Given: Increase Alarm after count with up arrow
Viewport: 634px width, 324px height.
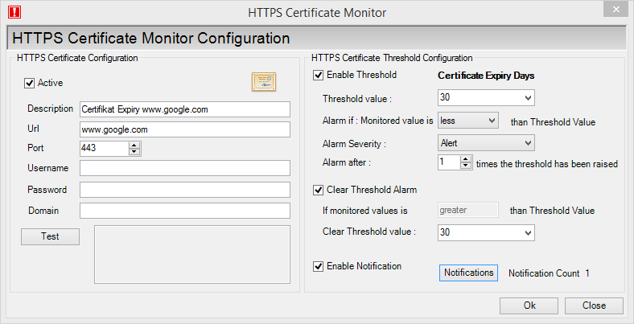Looking at the screenshot, I should [466, 159].
